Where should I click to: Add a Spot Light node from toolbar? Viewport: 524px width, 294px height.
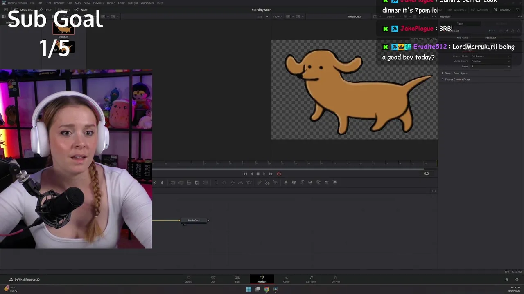point(326,182)
